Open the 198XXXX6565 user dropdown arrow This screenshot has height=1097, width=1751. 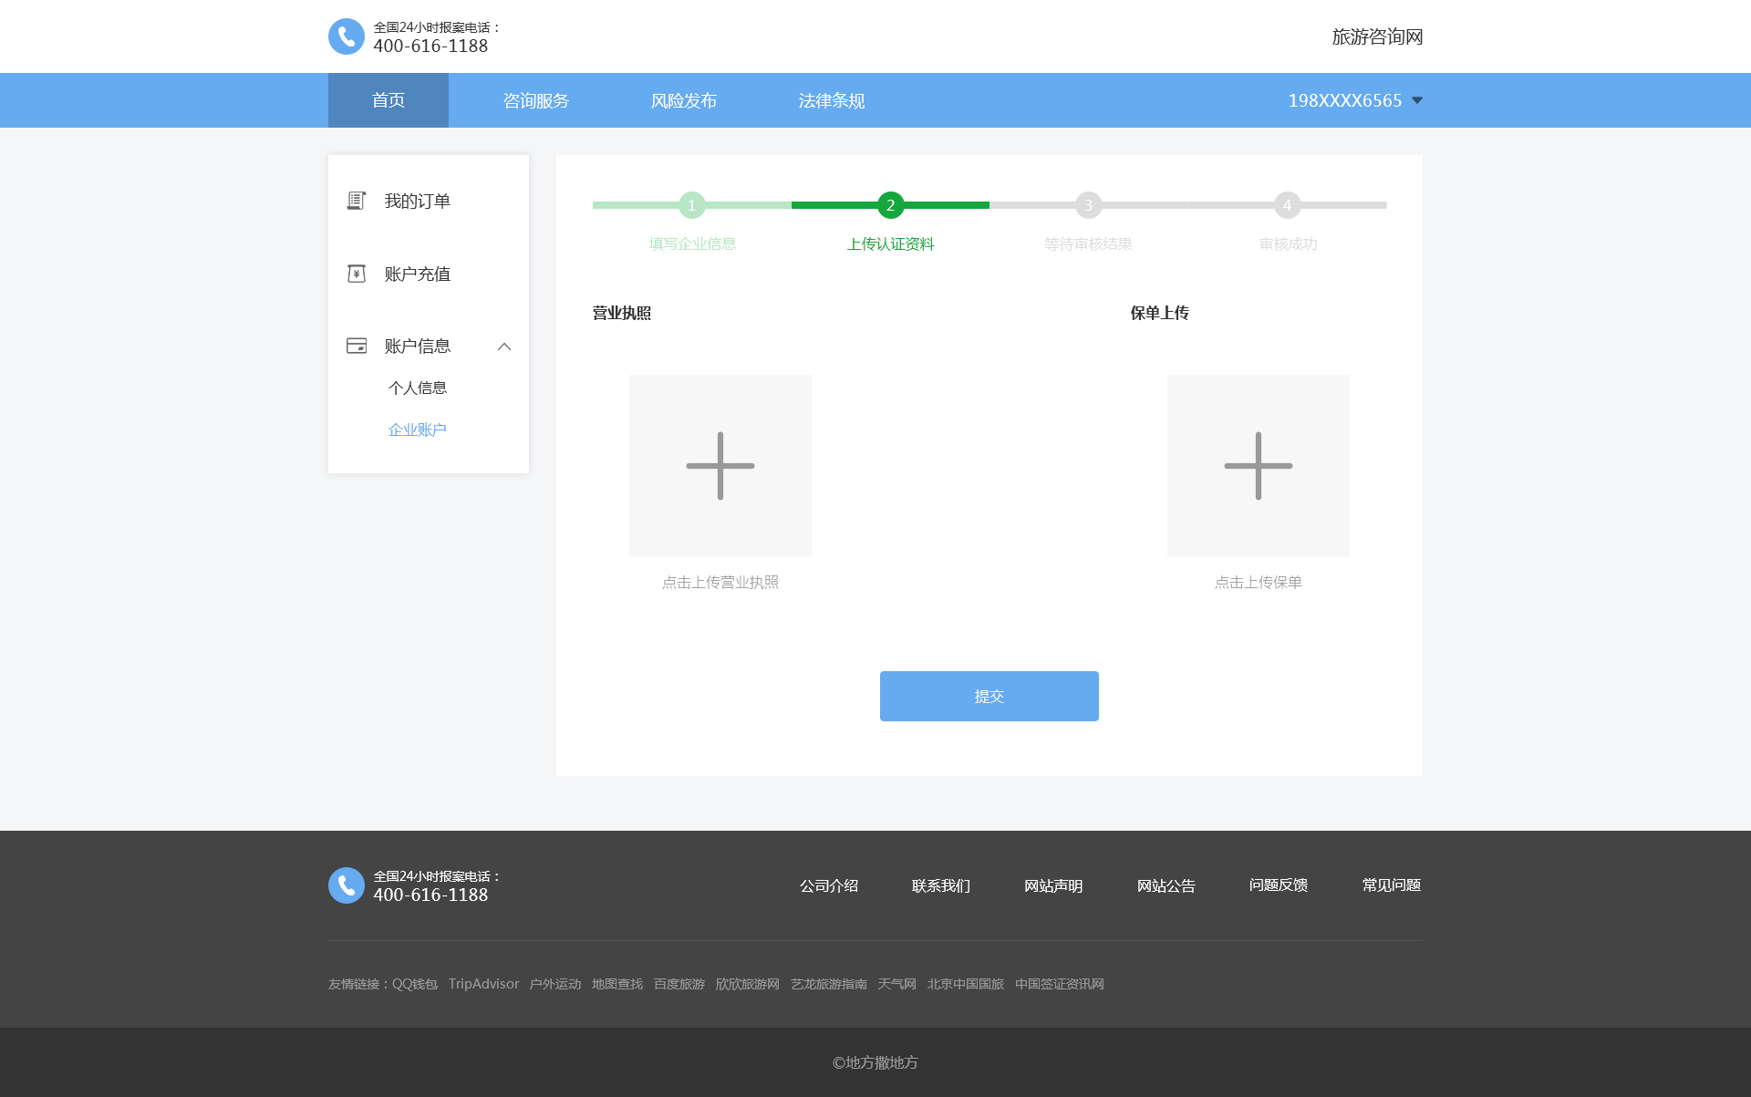(x=1417, y=100)
